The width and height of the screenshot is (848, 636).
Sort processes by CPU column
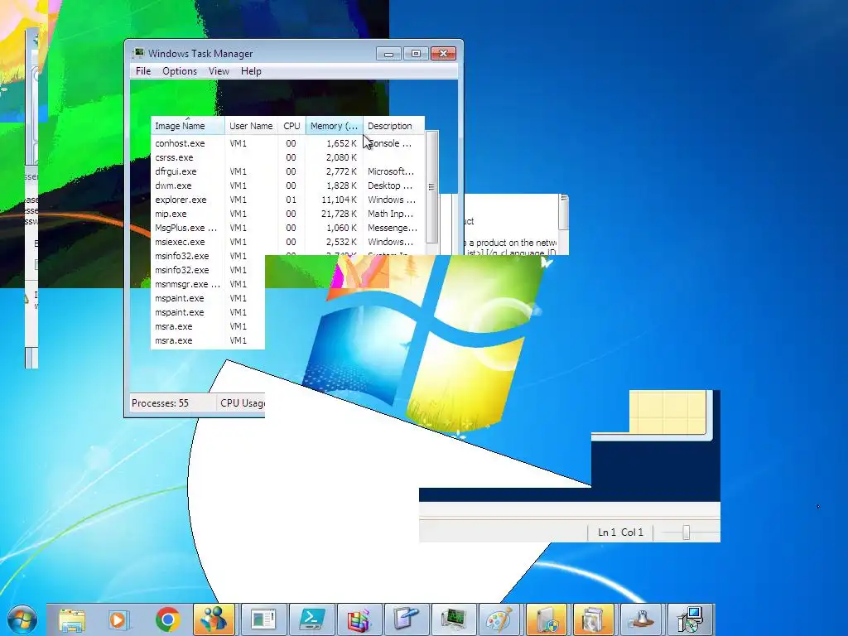coord(292,126)
